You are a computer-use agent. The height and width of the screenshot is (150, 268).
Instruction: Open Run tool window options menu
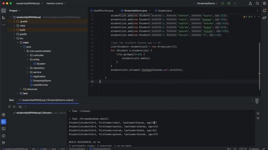[x=252, y=100]
